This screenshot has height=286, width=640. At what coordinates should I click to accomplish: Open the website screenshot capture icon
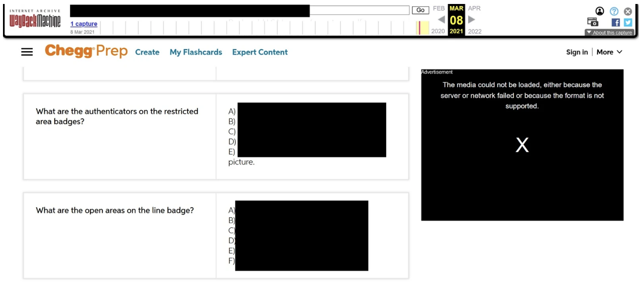coord(593,22)
